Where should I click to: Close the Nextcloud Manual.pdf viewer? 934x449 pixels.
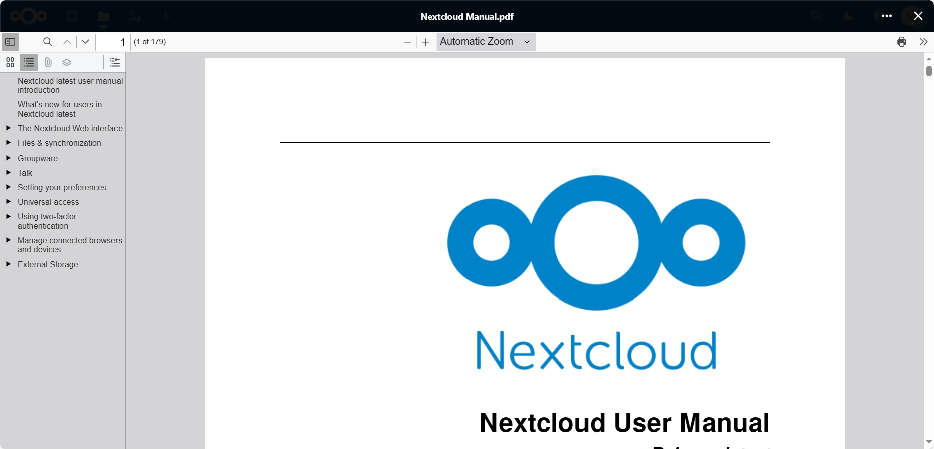click(918, 16)
